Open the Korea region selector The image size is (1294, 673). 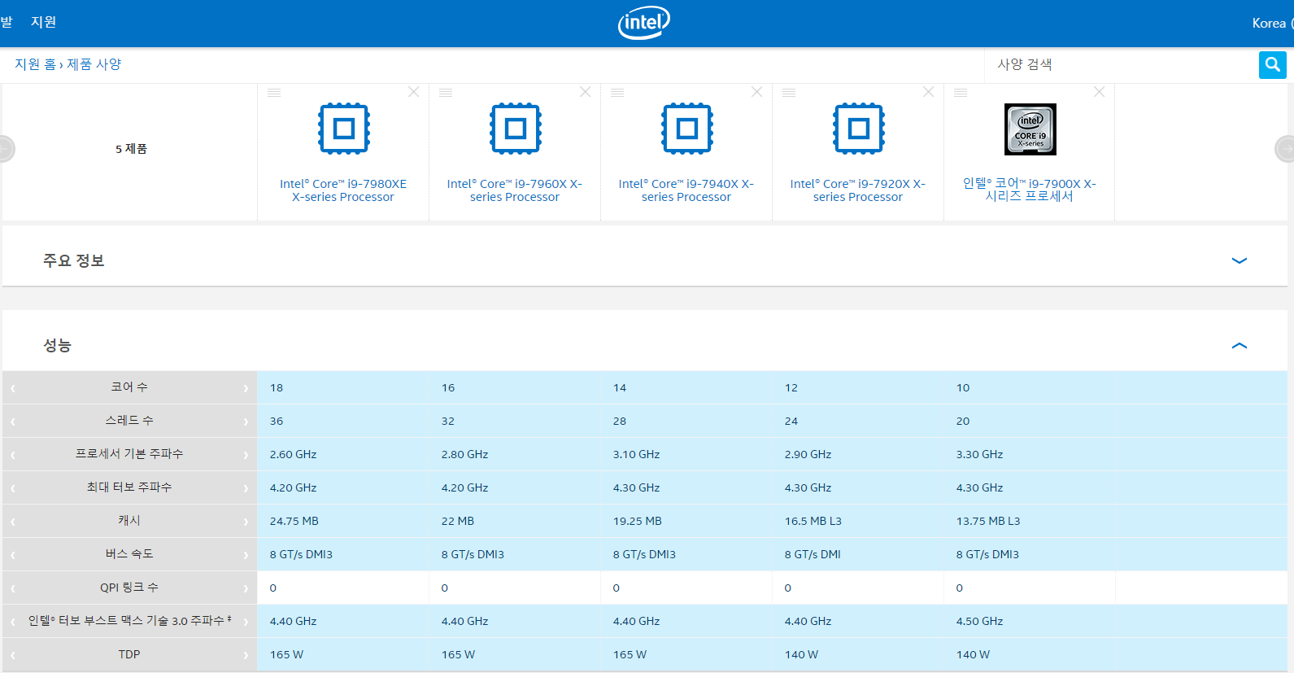[x=1272, y=23]
